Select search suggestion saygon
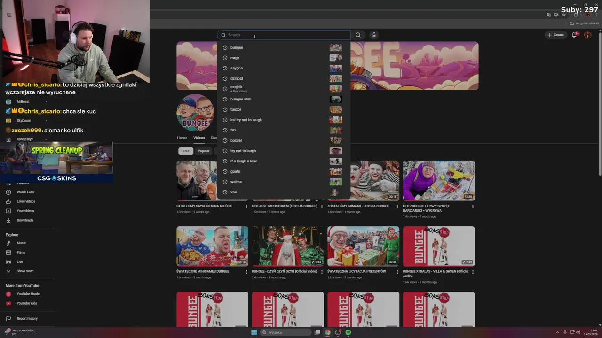This screenshot has height=338, width=602. (x=284, y=68)
